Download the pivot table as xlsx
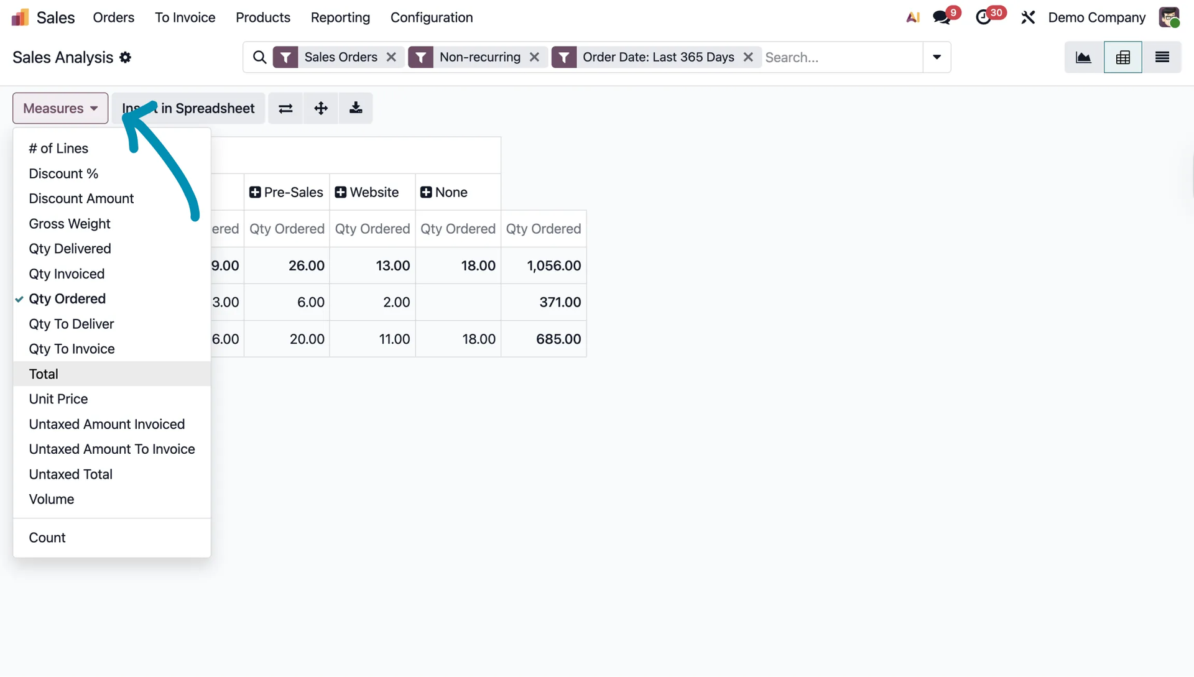The width and height of the screenshot is (1194, 677). point(356,108)
